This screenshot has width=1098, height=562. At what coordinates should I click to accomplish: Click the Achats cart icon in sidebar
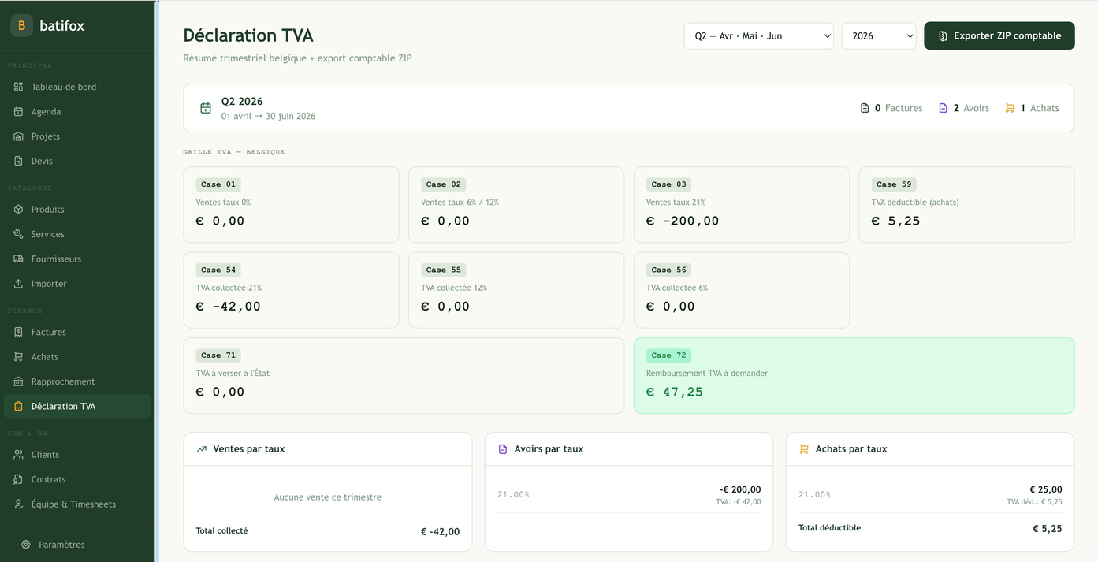coord(18,357)
